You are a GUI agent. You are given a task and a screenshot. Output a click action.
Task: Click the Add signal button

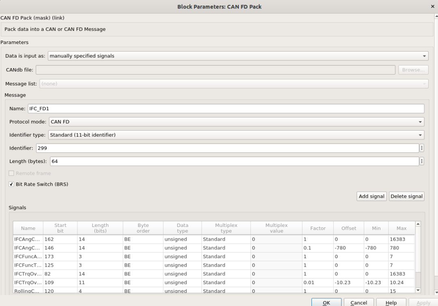tap(371, 196)
